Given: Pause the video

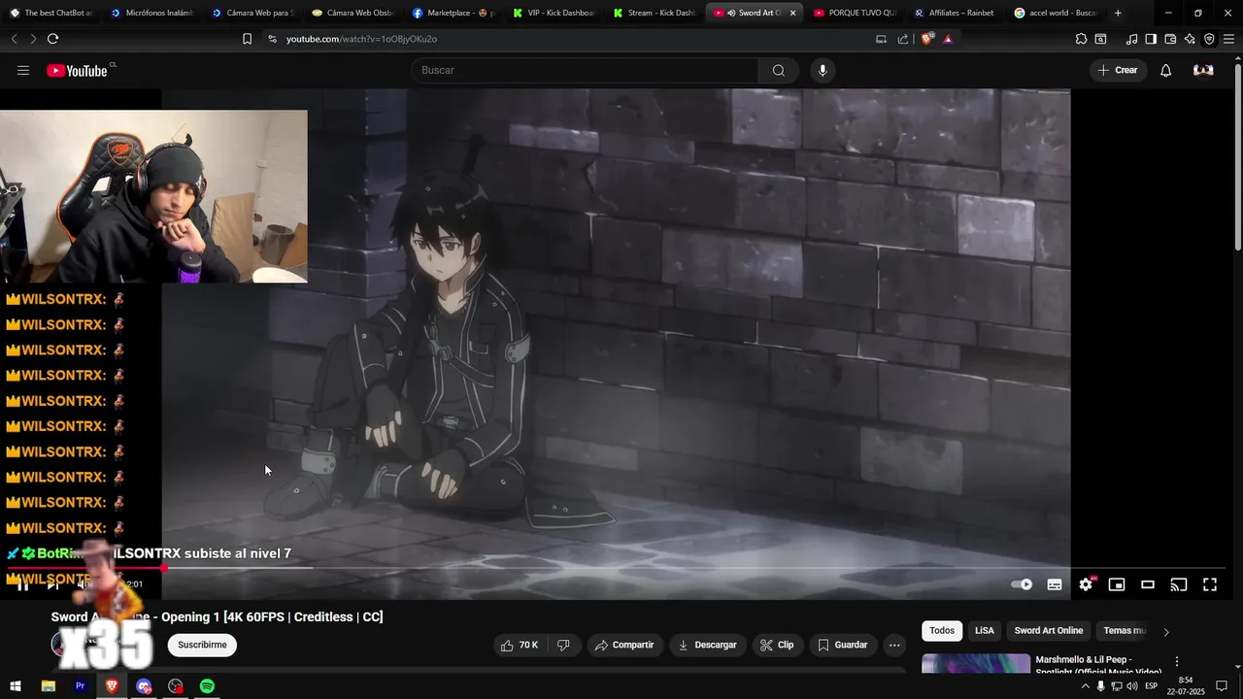Looking at the screenshot, I should pos(22,584).
